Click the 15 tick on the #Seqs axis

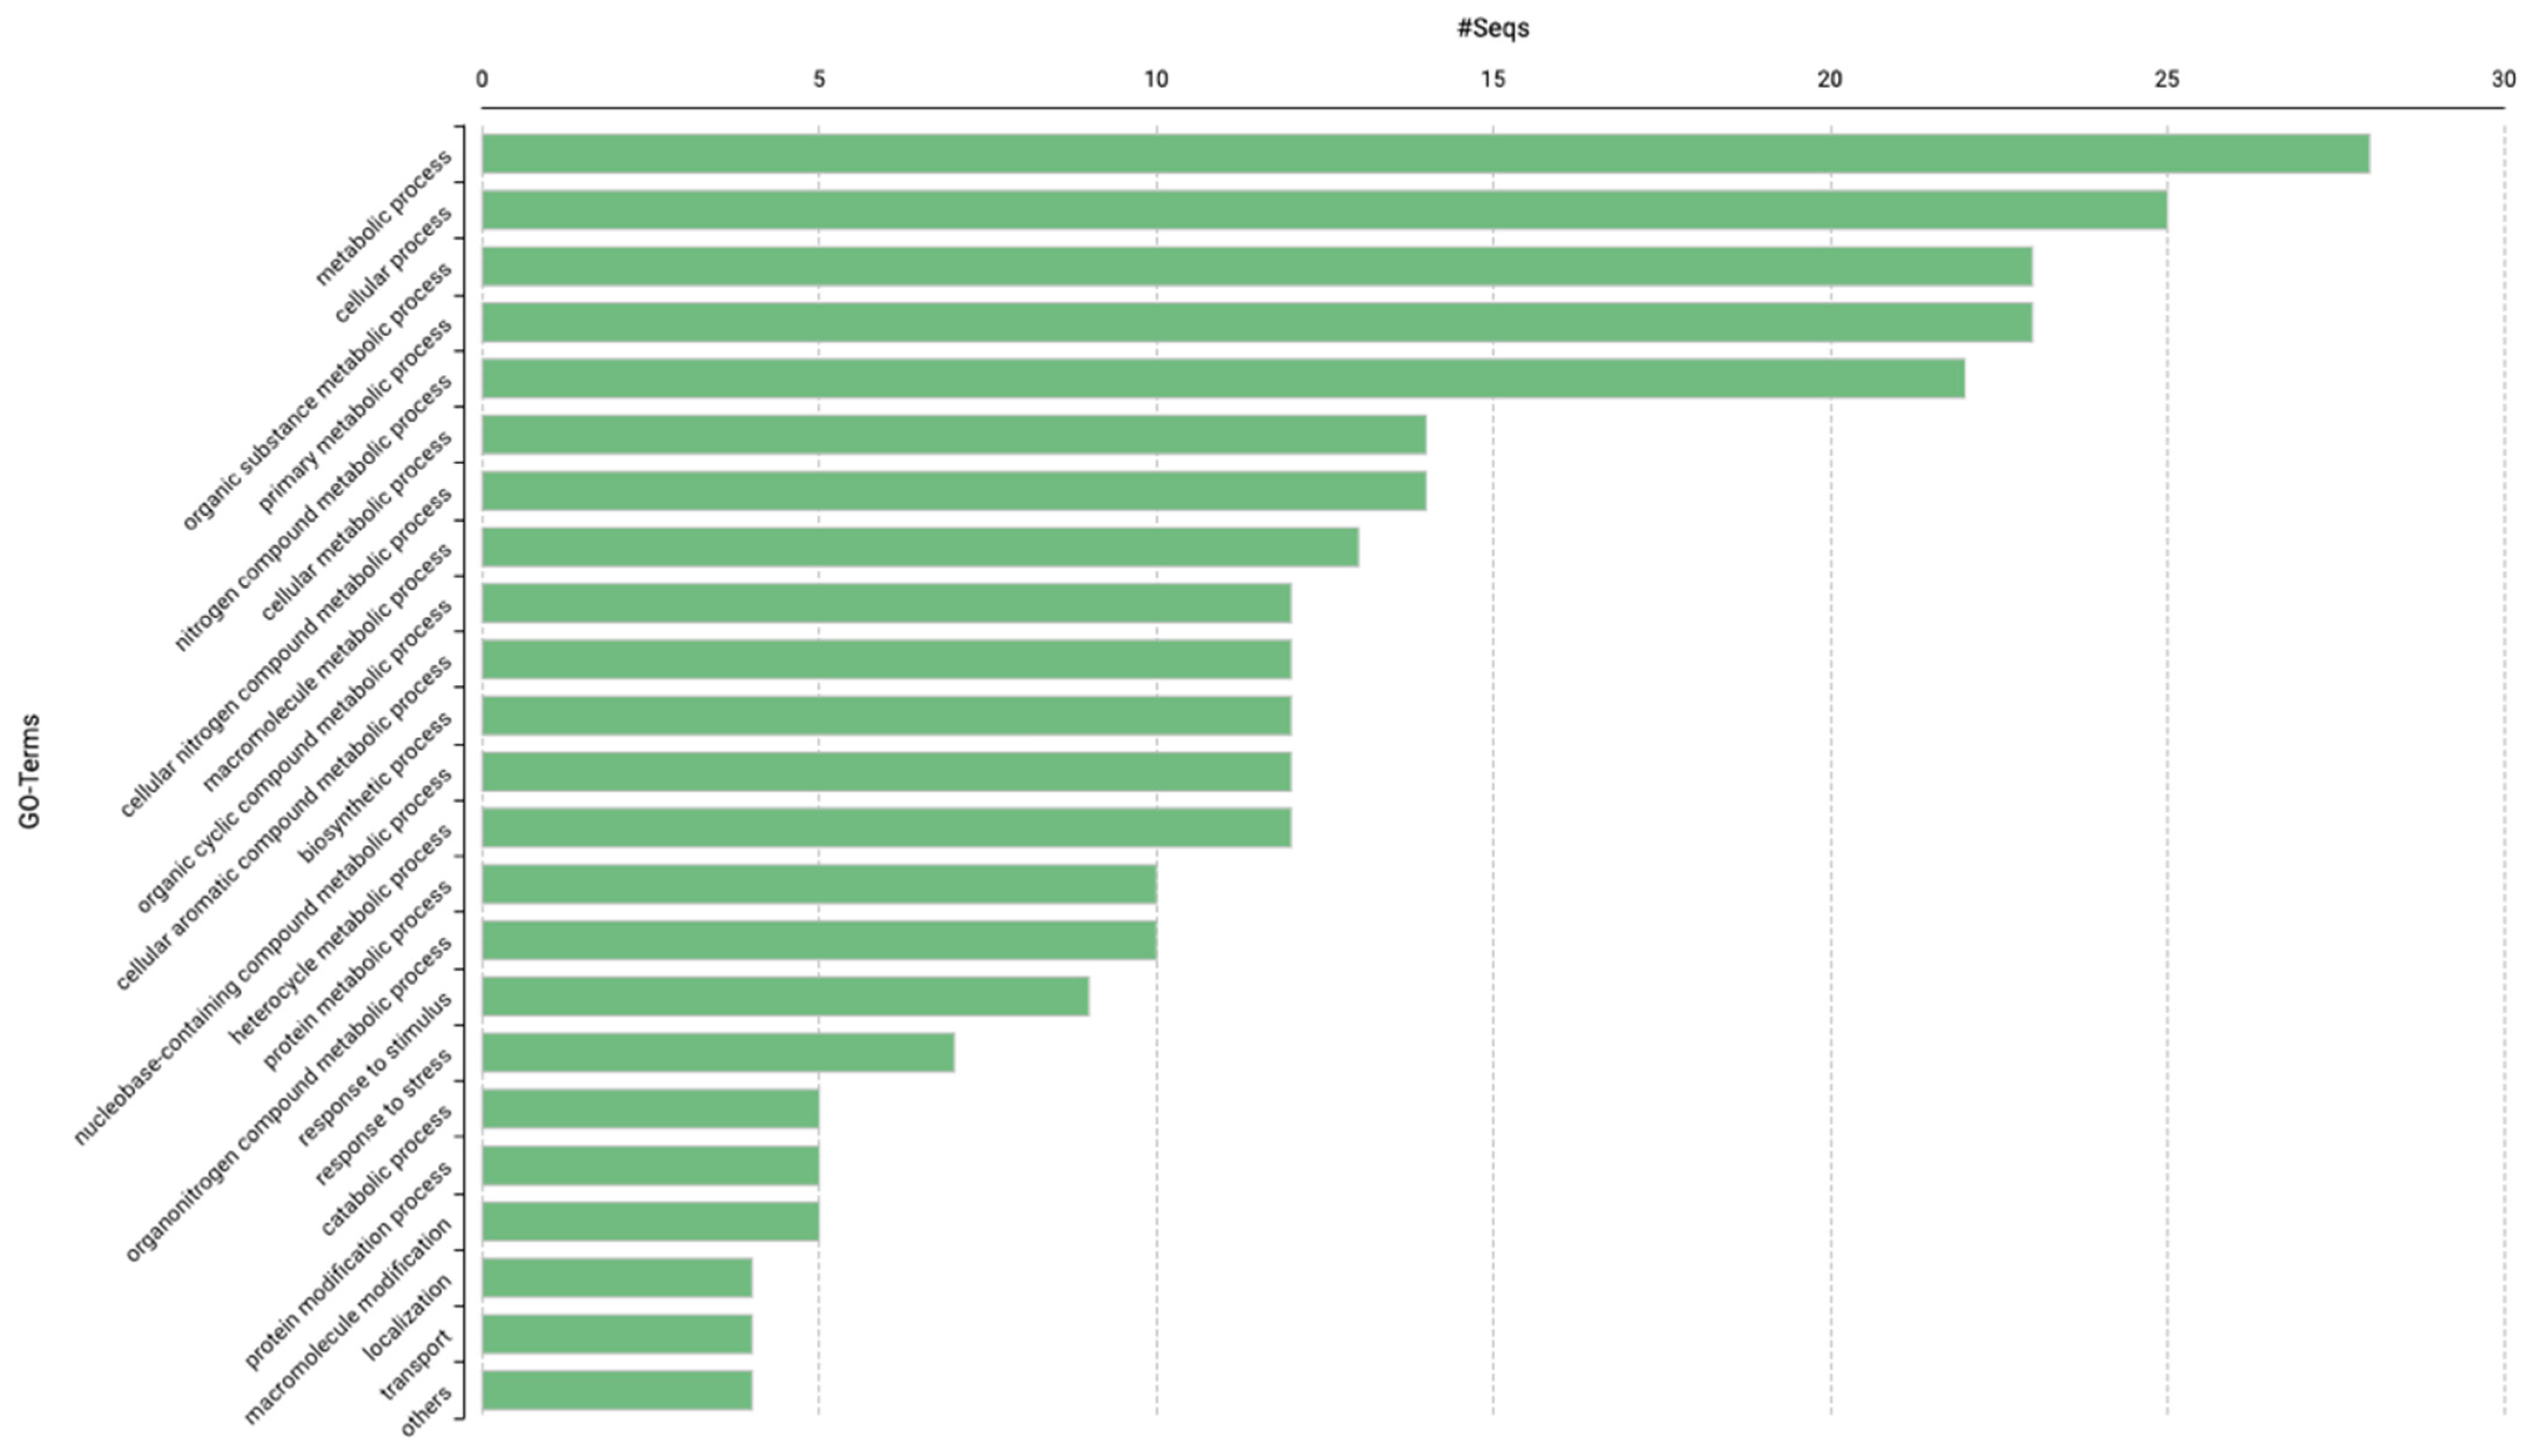(x=1492, y=80)
